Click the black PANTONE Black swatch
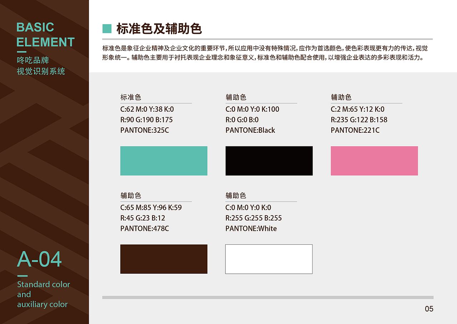Viewport: 457px width, 324px height. coord(269,161)
